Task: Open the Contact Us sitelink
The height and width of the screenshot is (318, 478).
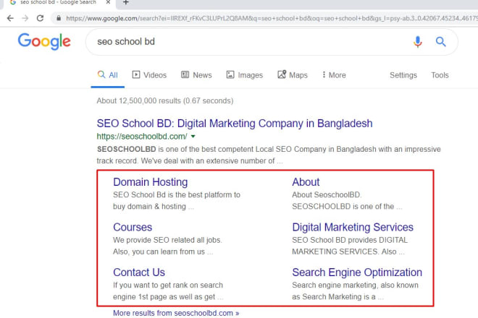Action: click(139, 272)
